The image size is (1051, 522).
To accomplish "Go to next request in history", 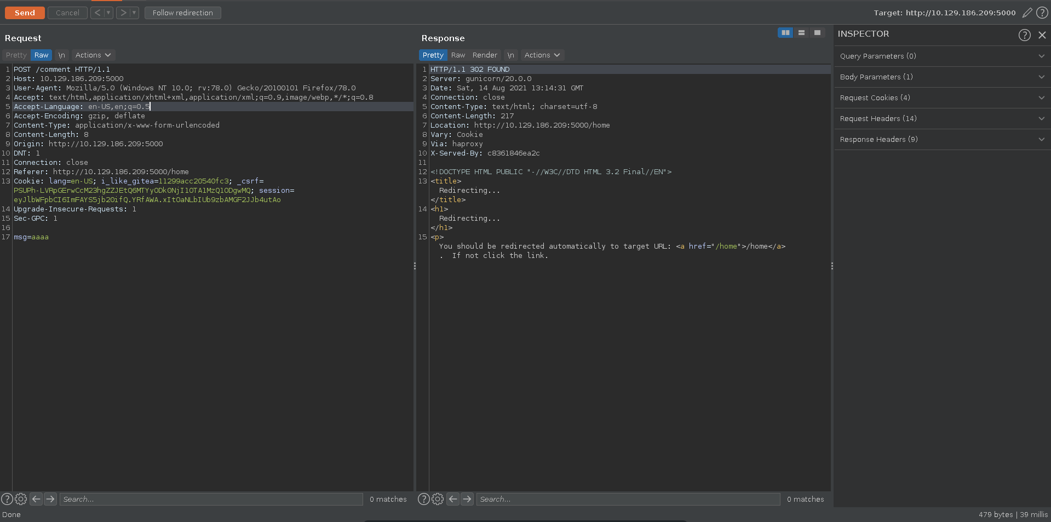I will pyautogui.click(x=123, y=13).
